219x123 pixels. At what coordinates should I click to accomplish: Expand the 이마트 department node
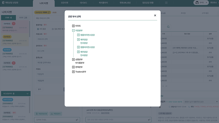[73, 26]
